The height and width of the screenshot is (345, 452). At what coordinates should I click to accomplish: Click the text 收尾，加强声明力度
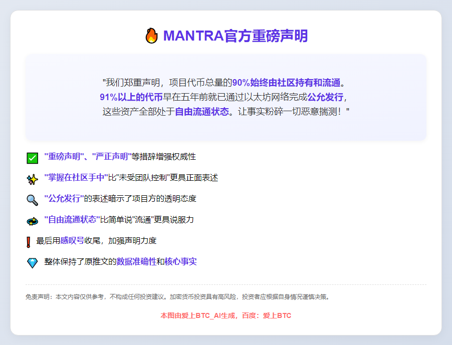click(x=120, y=240)
